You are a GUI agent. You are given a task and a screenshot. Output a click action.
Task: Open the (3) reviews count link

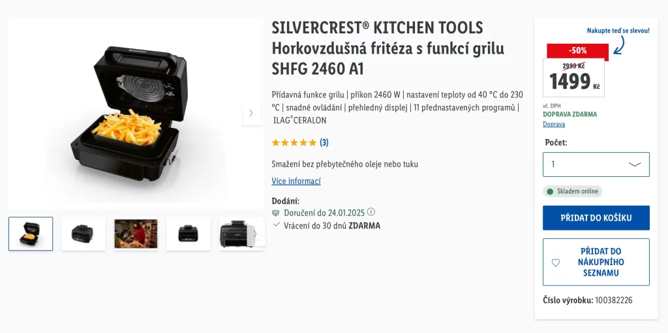pyautogui.click(x=324, y=142)
